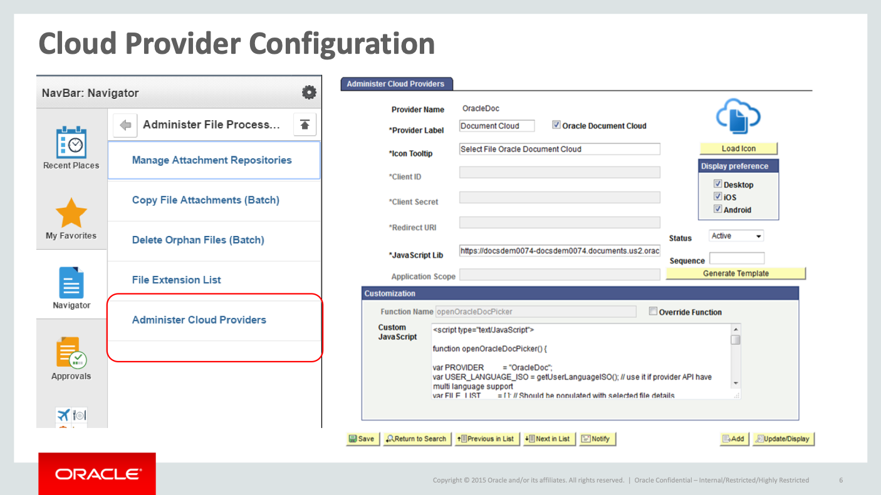The image size is (881, 495).
Task: Click the Oracle Document Cloud provider icon
Action: pyautogui.click(x=738, y=116)
